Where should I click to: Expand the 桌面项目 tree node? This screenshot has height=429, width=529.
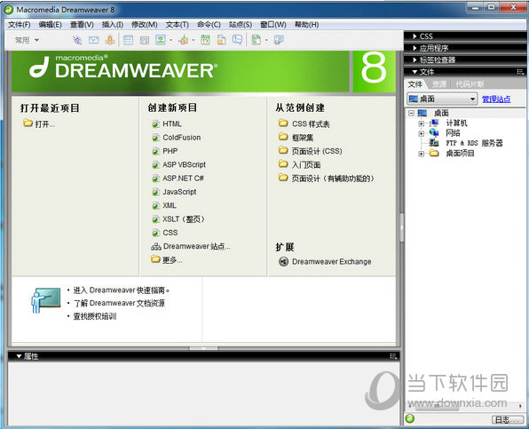click(x=421, y=154)
